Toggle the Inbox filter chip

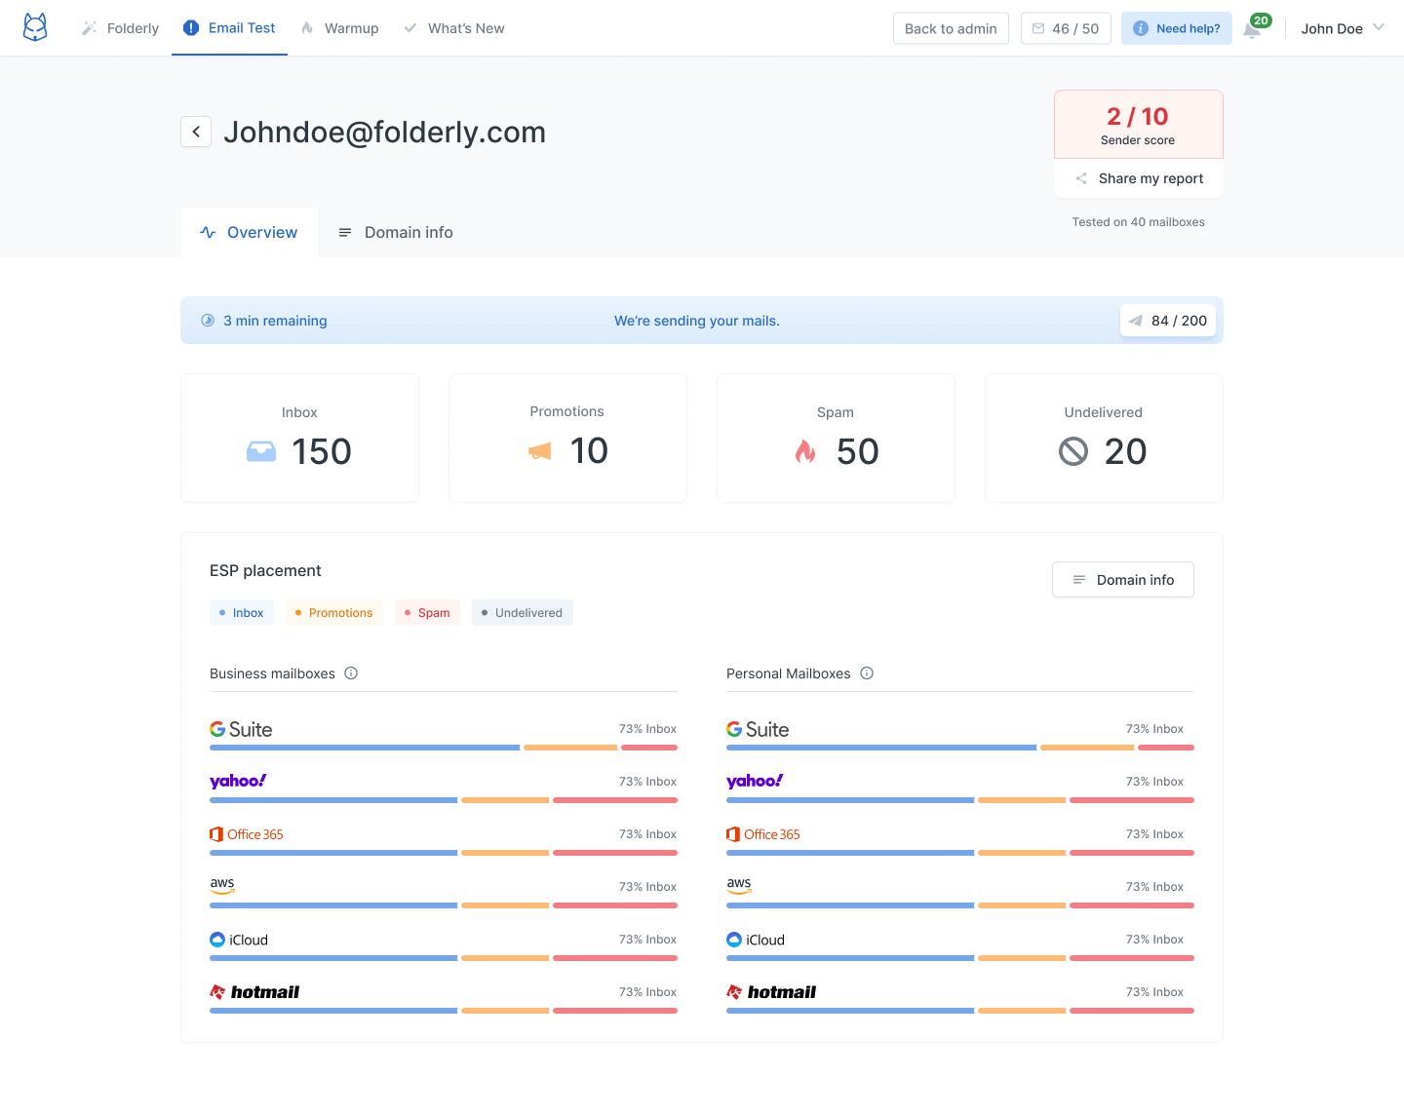242,612
